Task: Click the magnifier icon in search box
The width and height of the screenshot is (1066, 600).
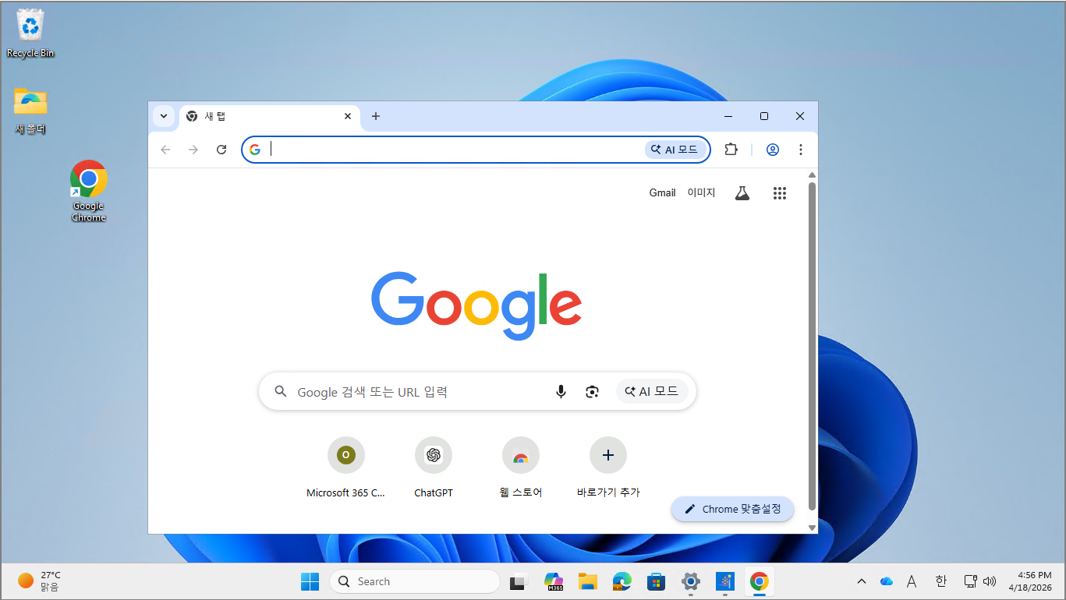Action: [279, 392]
